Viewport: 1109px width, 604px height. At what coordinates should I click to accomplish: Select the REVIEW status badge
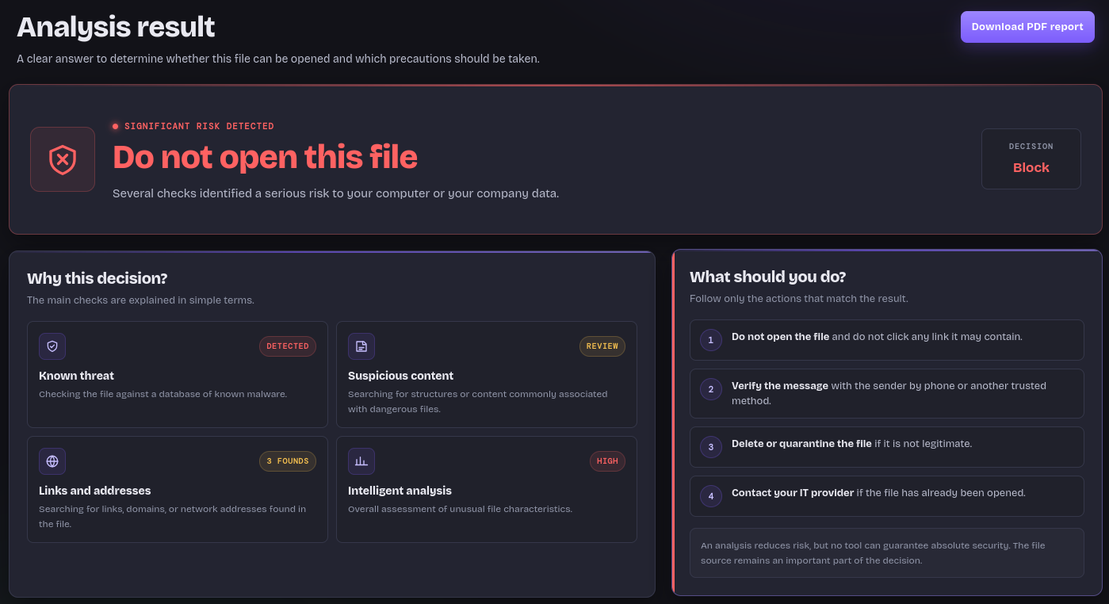(x=602, y=346)
